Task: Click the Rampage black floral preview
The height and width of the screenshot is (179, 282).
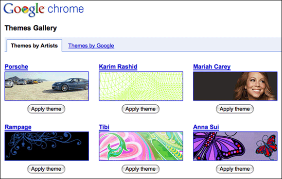Action: [47, 146]
